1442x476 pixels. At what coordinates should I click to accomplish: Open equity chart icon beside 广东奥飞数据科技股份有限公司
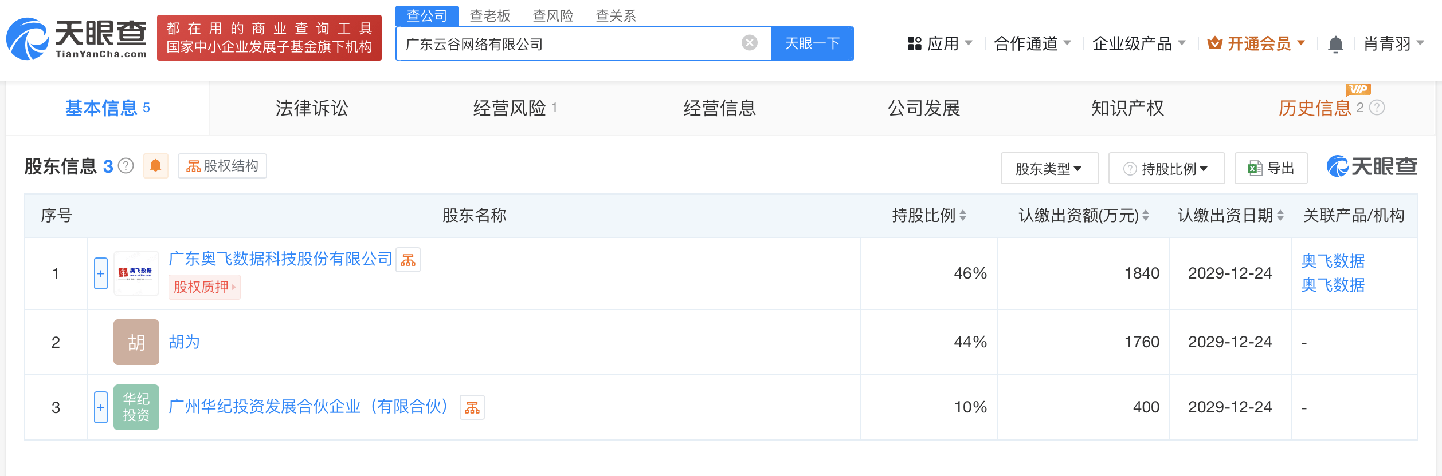tap(408, 260)
